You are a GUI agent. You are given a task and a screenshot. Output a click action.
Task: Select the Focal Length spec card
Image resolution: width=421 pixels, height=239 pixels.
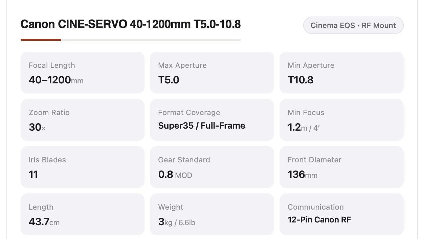tap(82, 72)
